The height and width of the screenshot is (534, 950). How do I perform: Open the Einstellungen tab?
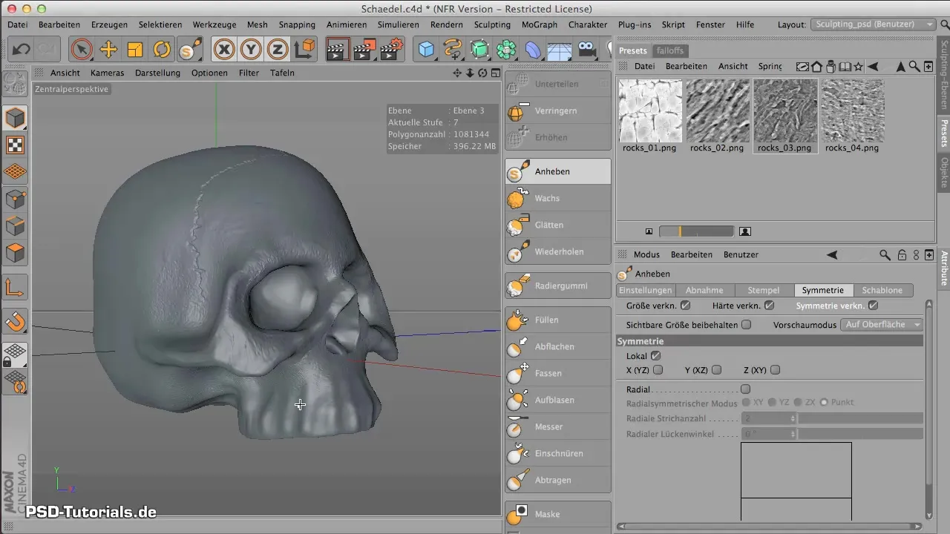(x=646, y=291)
